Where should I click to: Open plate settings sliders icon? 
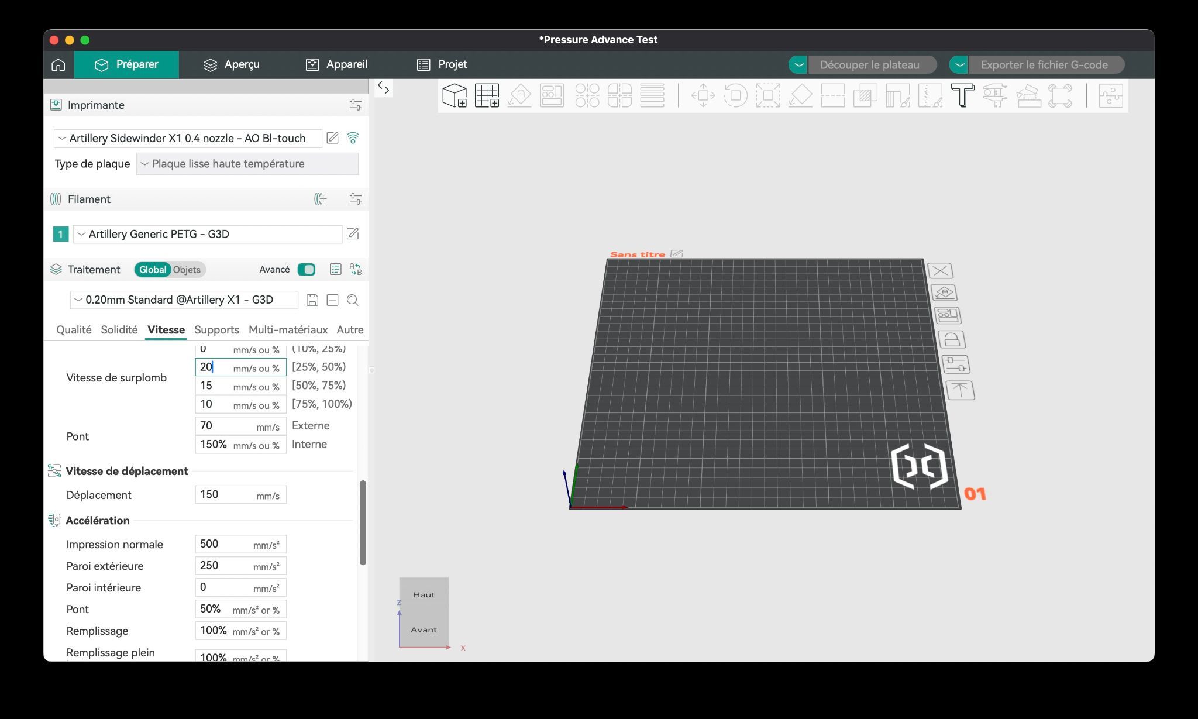955,364
